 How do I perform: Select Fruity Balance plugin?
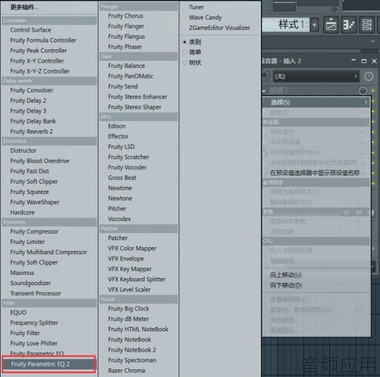pyautogui.click(x=126, y=66)
